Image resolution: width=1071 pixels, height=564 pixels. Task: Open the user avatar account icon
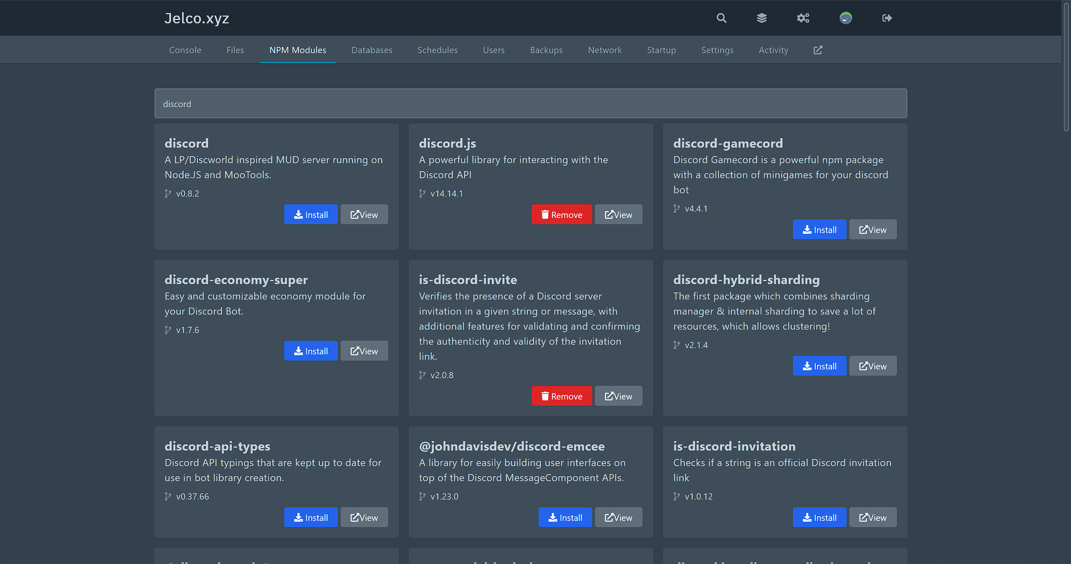[846, 18]
